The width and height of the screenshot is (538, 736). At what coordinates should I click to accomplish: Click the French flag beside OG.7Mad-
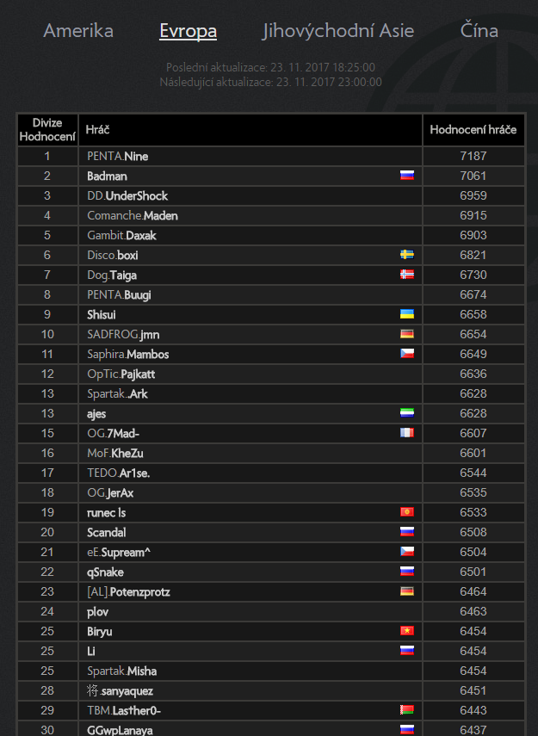407,433
